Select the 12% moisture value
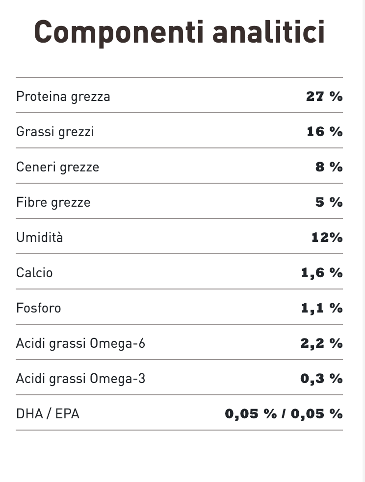Viewport: 365px width, 482px height. [x=327, y=238]
